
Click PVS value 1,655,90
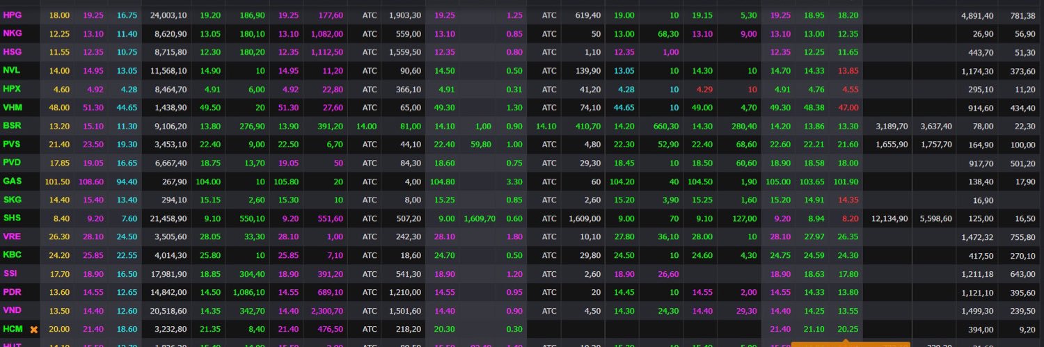[x=891, y=144]
